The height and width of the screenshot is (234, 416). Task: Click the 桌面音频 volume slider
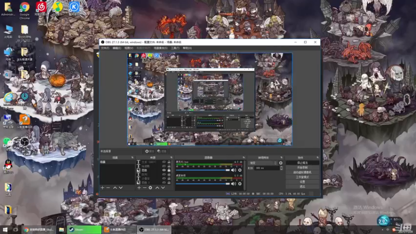click(203, 184)
